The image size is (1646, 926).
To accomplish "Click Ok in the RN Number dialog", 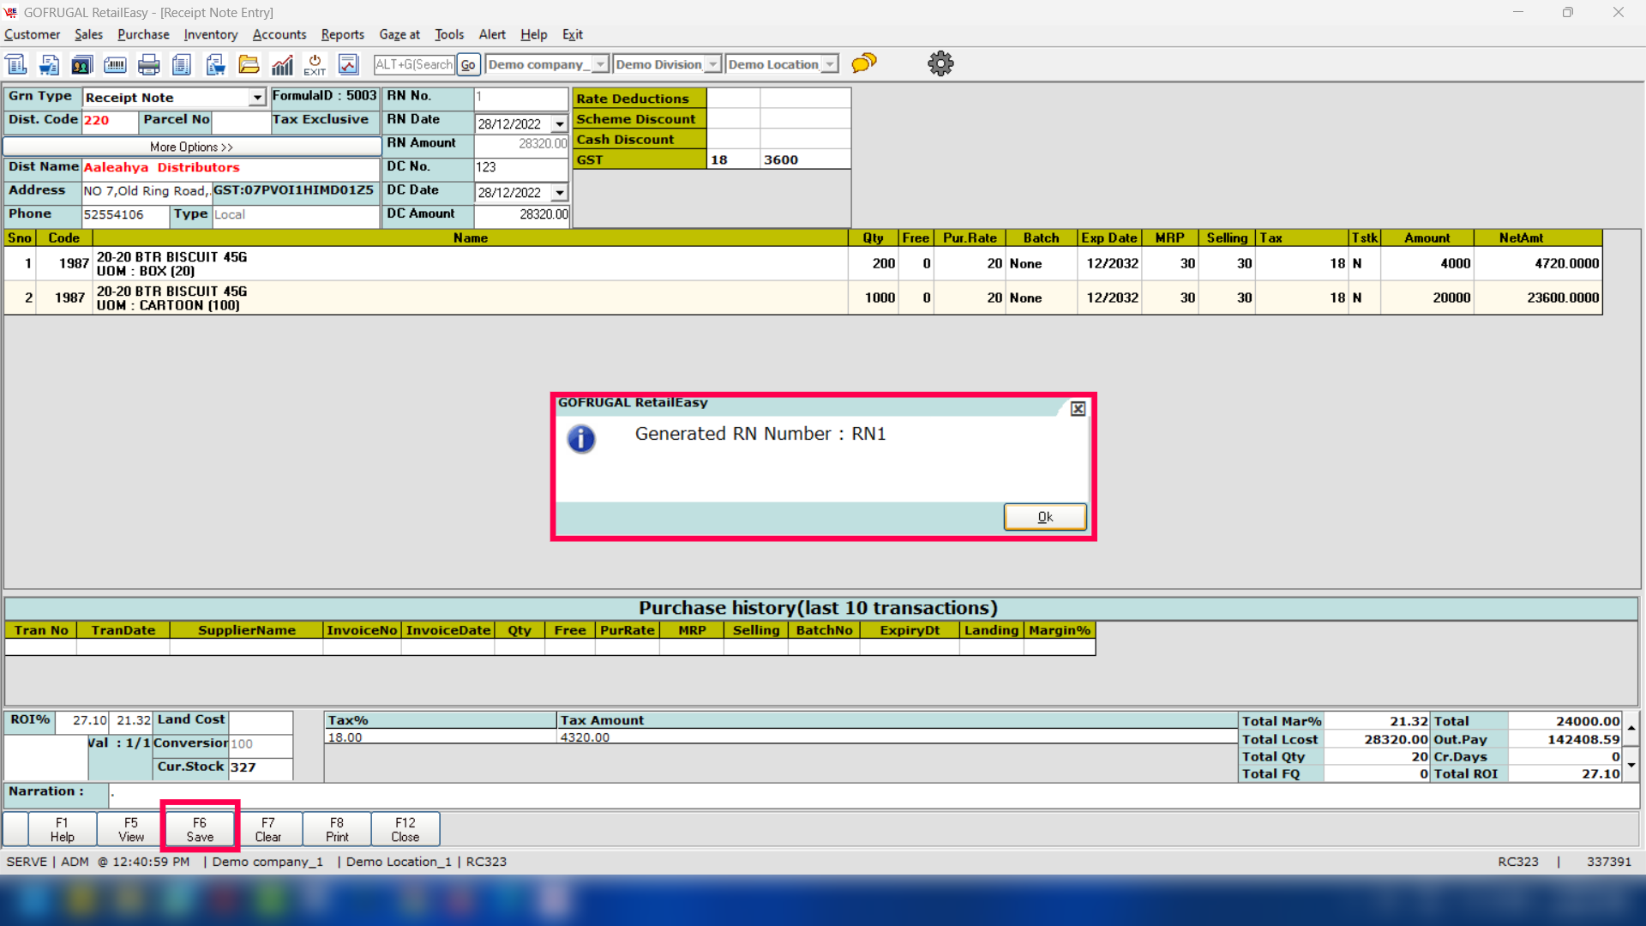I will tap(1044, 517).
